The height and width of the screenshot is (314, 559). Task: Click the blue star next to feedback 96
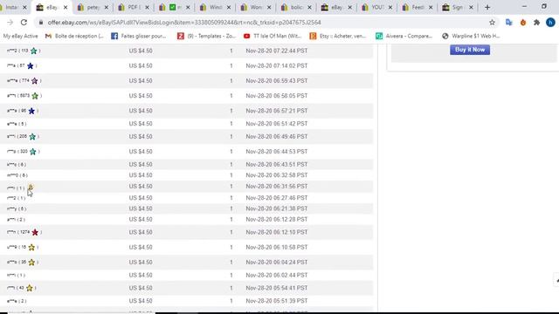point(31,111)
